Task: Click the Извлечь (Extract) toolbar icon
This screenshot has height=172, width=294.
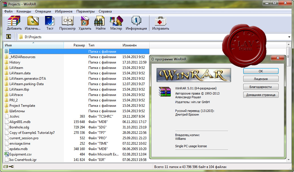Action: coord(33,21)
